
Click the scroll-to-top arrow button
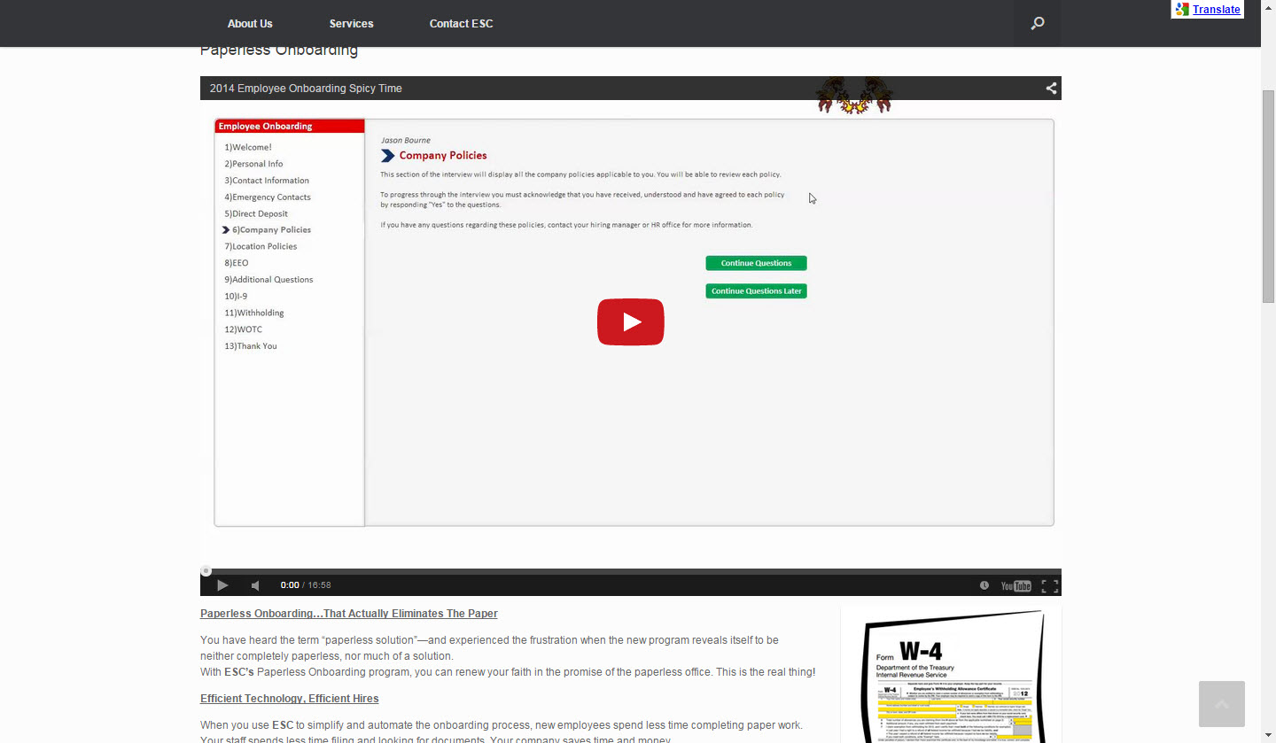pyautogui.click(x=1221, y=704)
